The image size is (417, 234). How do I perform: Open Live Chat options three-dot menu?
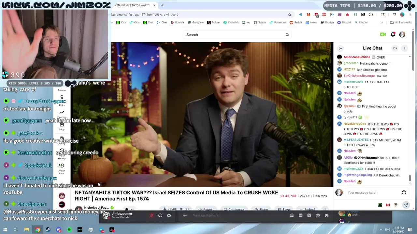pos(405,48)
